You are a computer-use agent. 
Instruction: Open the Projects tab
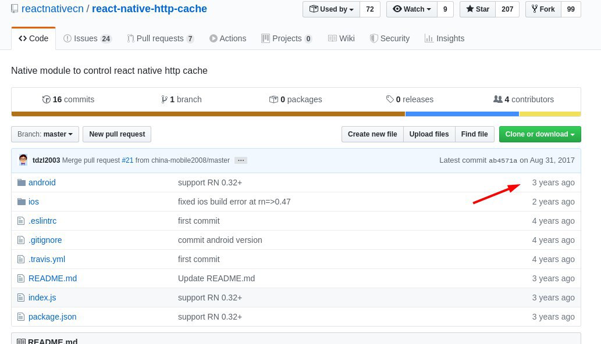tap(286, 38)
